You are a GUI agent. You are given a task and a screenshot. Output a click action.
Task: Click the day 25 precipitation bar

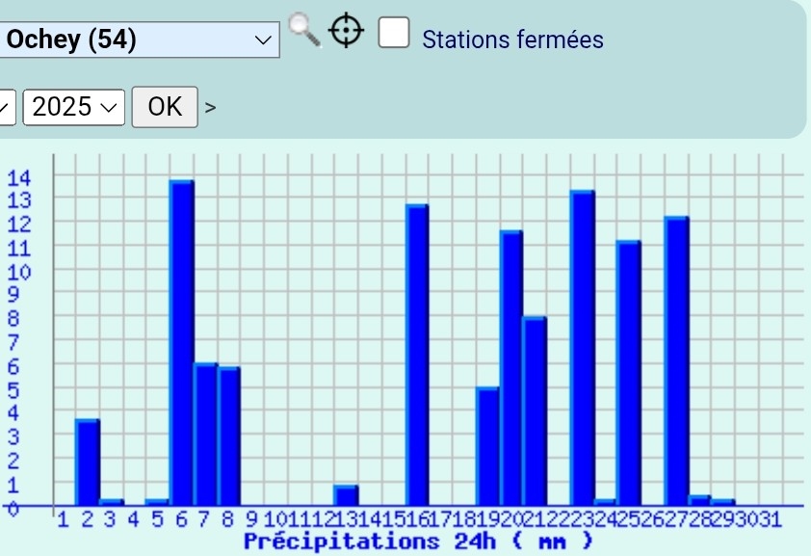click(628, 374)
